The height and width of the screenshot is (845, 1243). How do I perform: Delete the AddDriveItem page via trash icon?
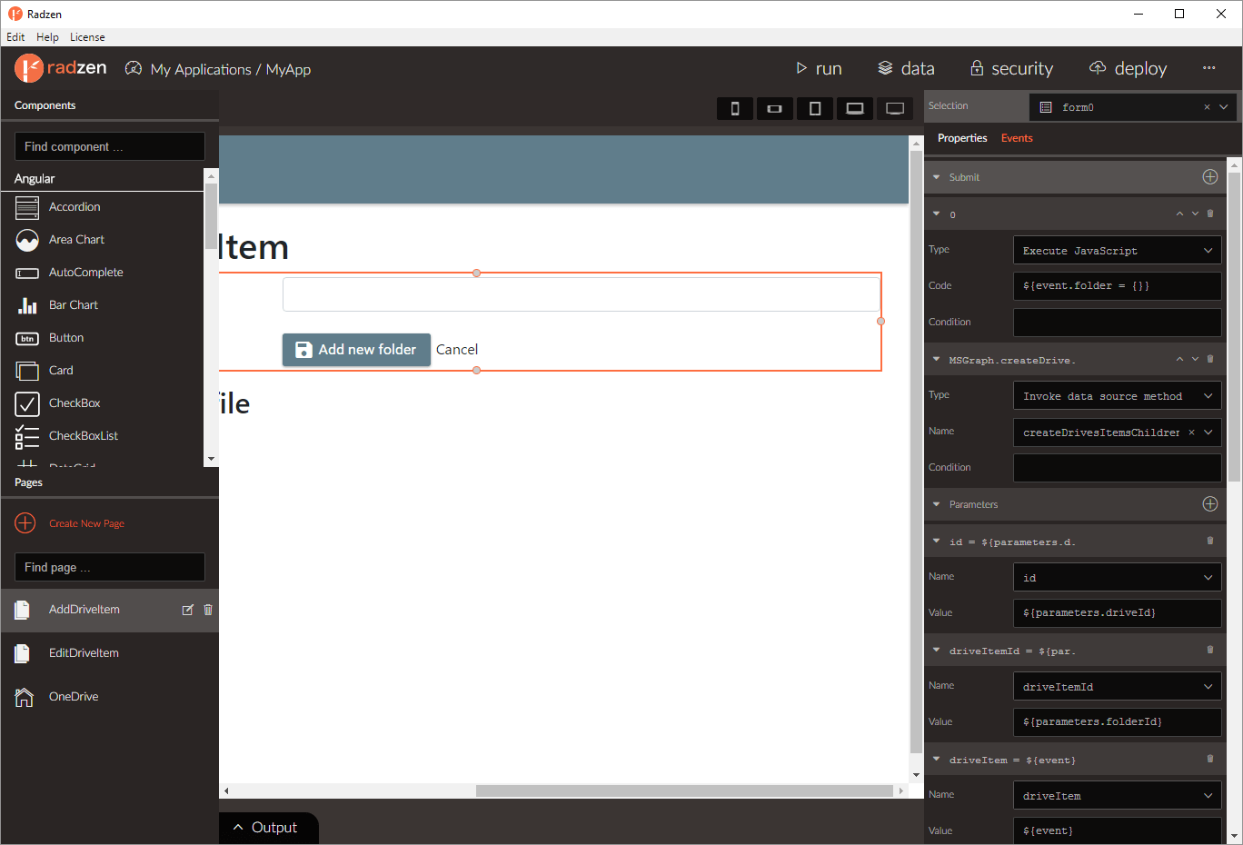(208, 610)
